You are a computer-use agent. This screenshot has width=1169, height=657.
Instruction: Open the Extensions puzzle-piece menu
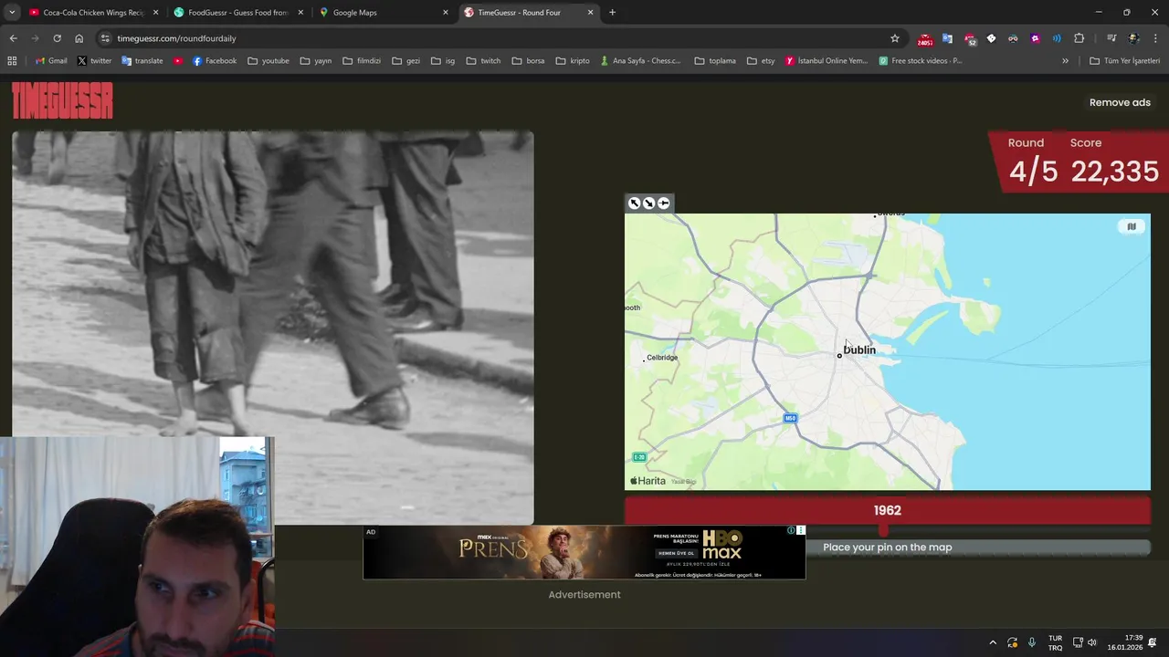(x=1079, y=38)
